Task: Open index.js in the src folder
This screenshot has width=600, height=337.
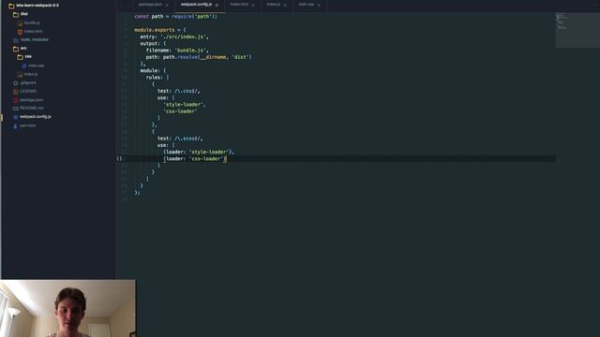Action: coord(31,74)
